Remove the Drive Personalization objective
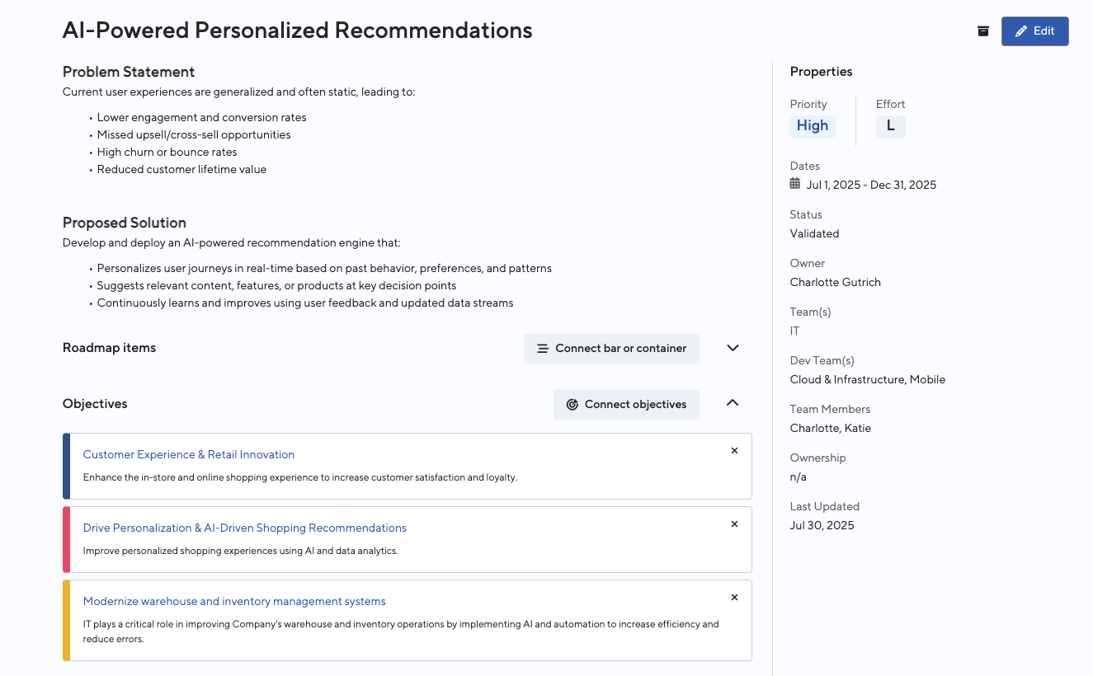This screenshot has width=1093, height=676. 734,524
